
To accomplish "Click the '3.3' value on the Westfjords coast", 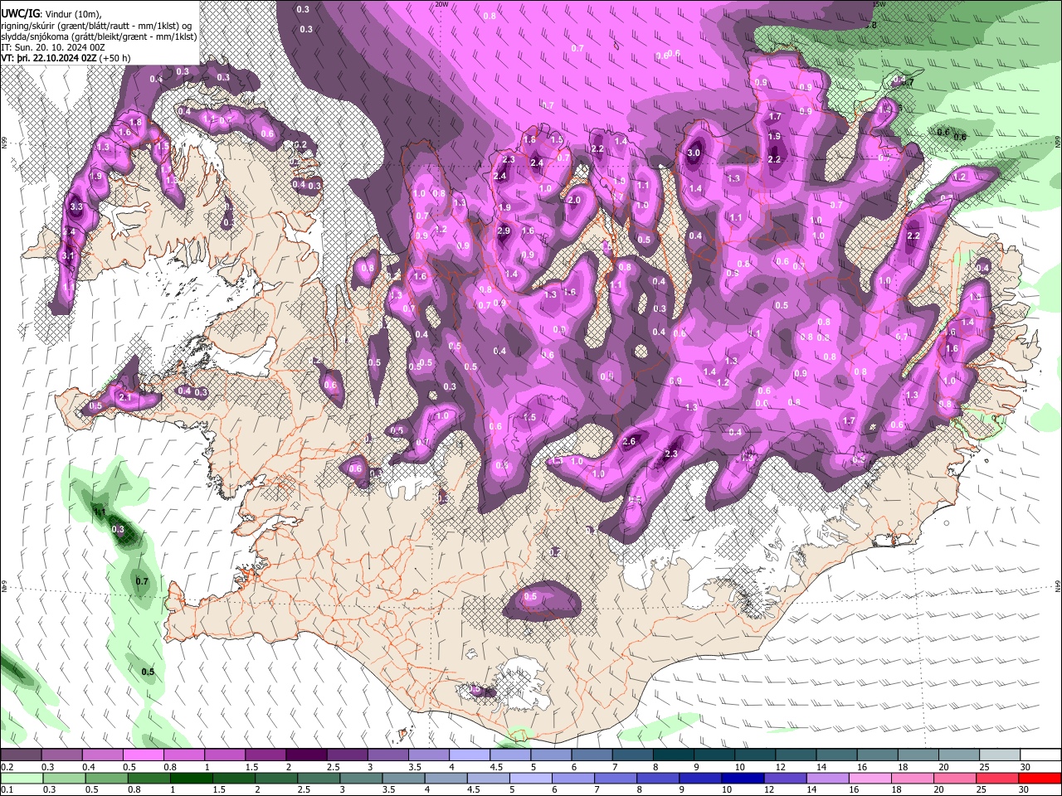I will 76,206.
